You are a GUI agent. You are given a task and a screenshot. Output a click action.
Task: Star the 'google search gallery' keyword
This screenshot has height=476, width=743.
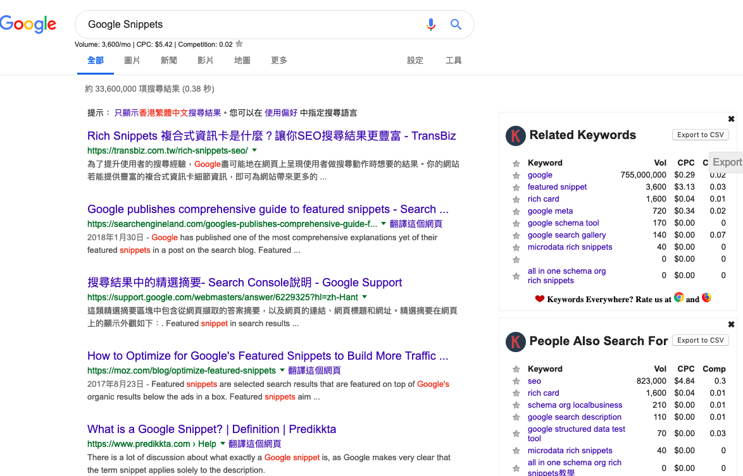tap(516, 236)
